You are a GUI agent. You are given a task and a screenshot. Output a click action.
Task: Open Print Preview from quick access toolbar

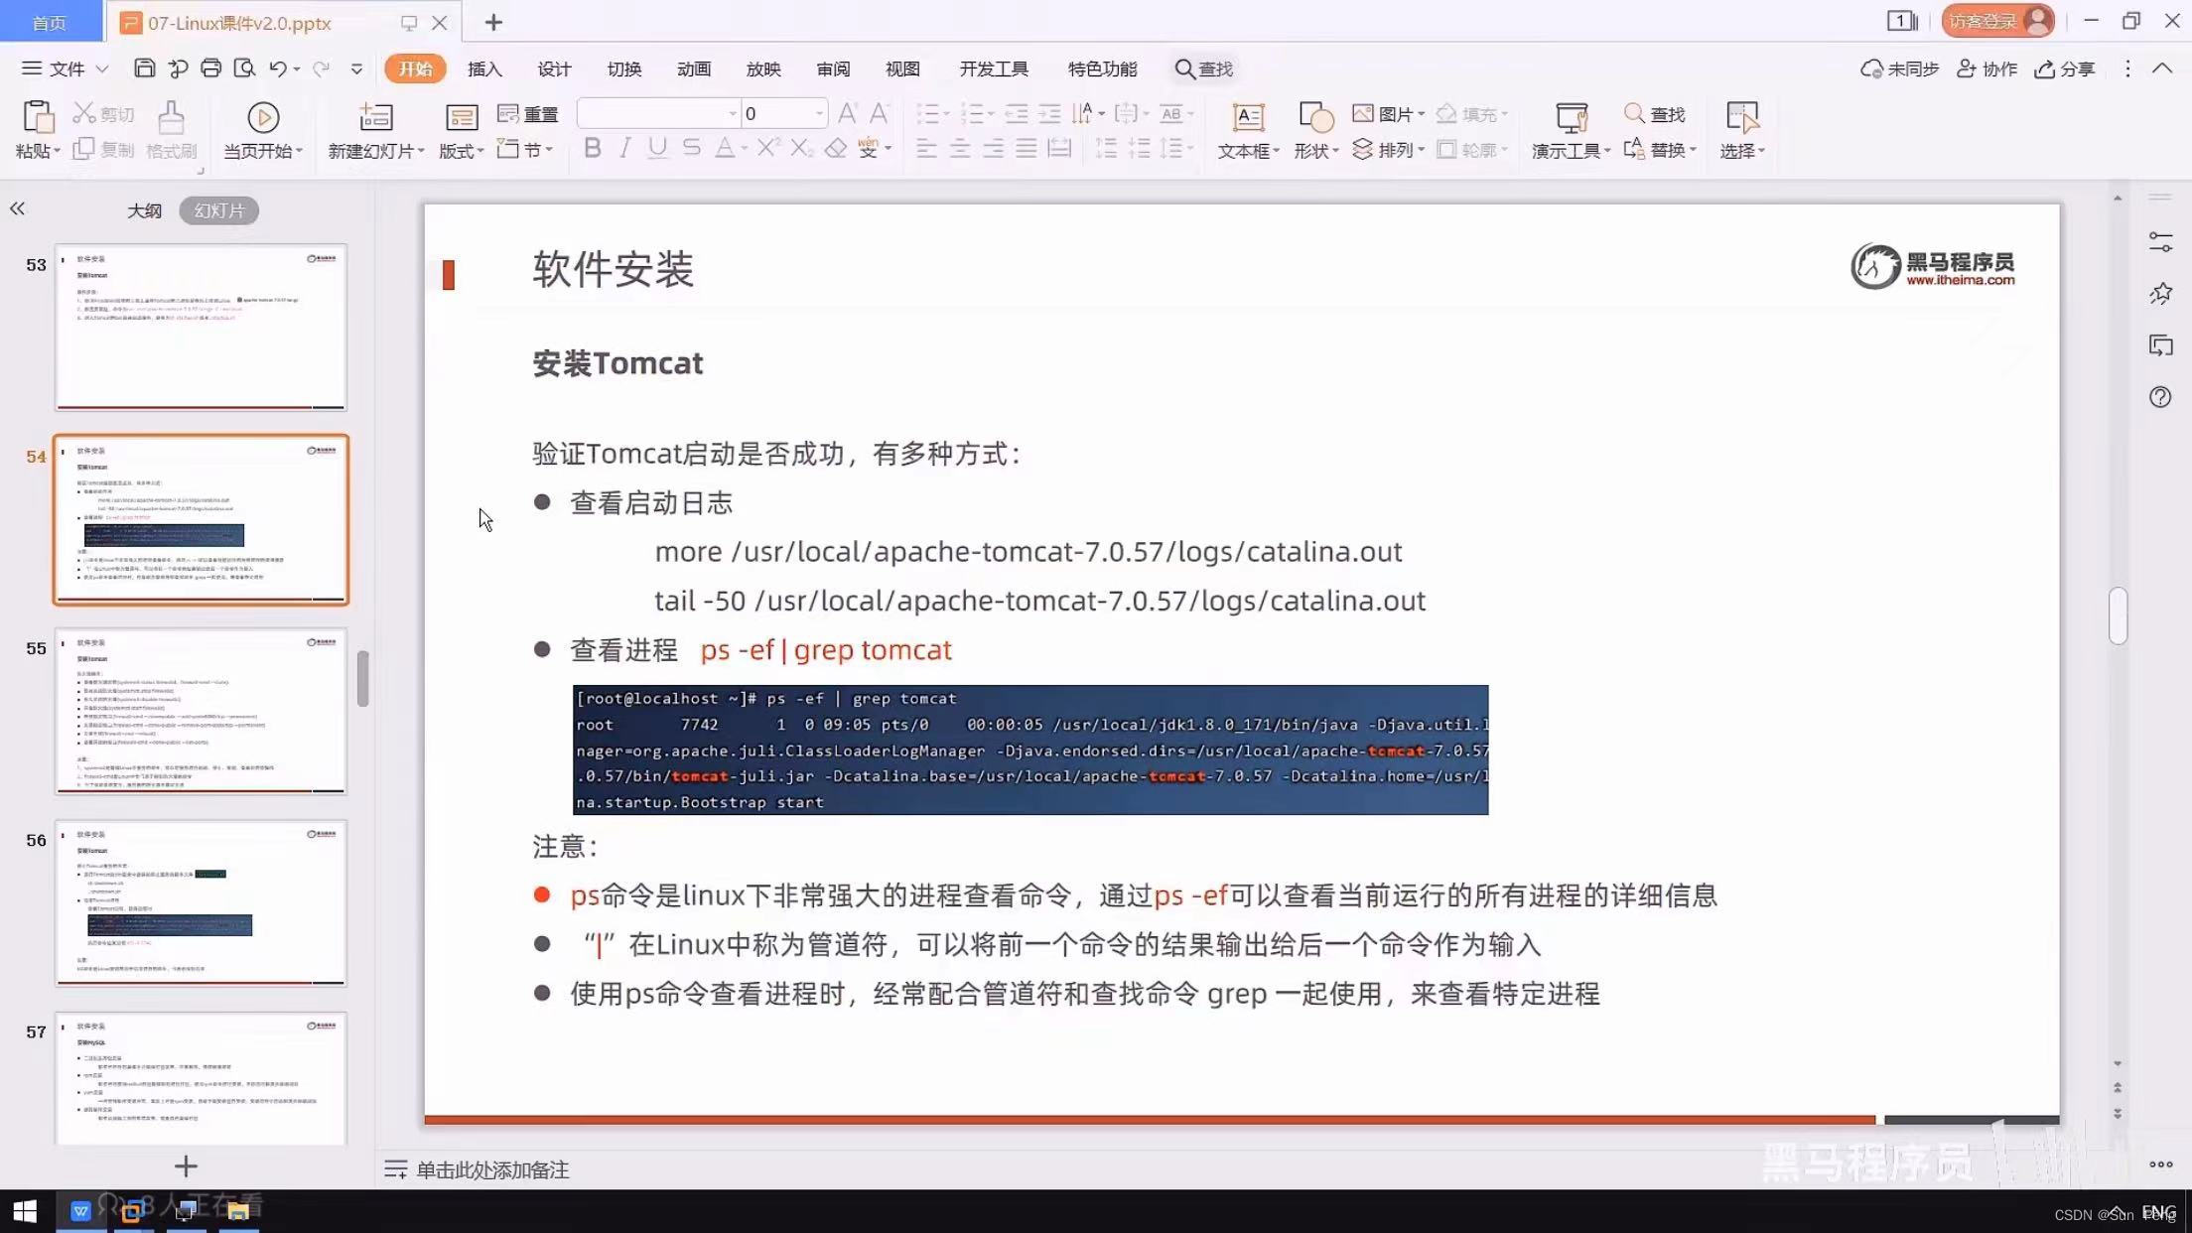pyautogui.click(x=244, y=68)
